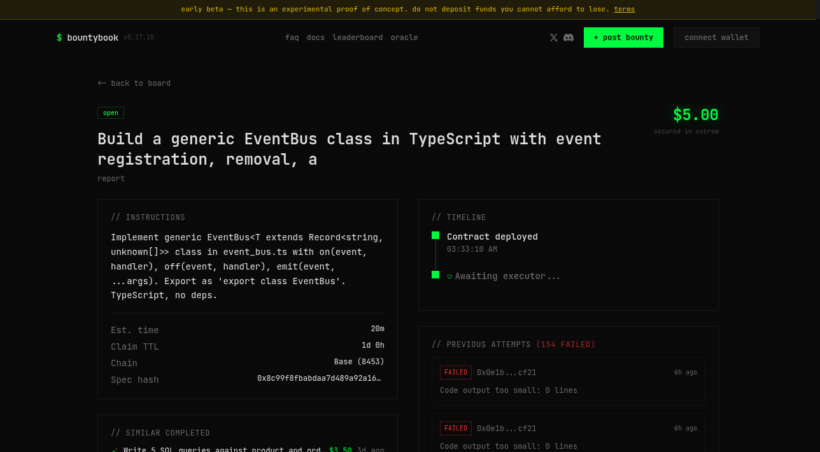Open the first failed attempt 0x0e1b...cf21
This screenshot has height=452, width=820.
[x=569, y=381]
